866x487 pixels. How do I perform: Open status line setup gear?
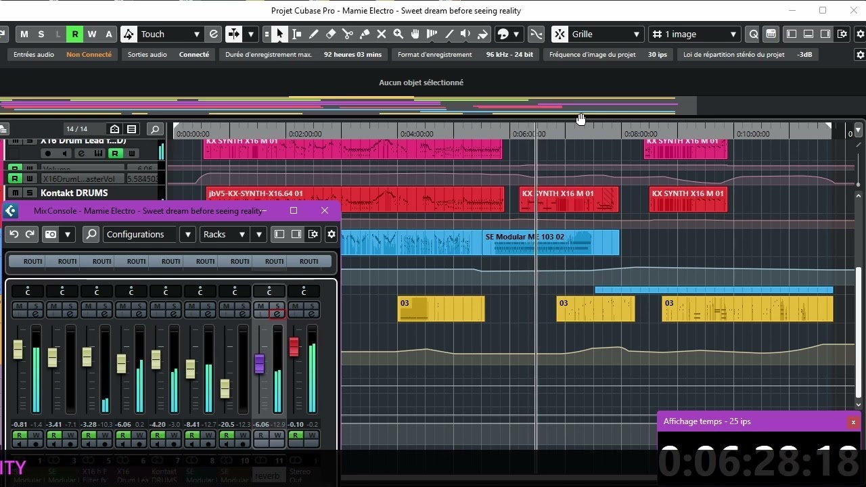[x=860, y=55]
